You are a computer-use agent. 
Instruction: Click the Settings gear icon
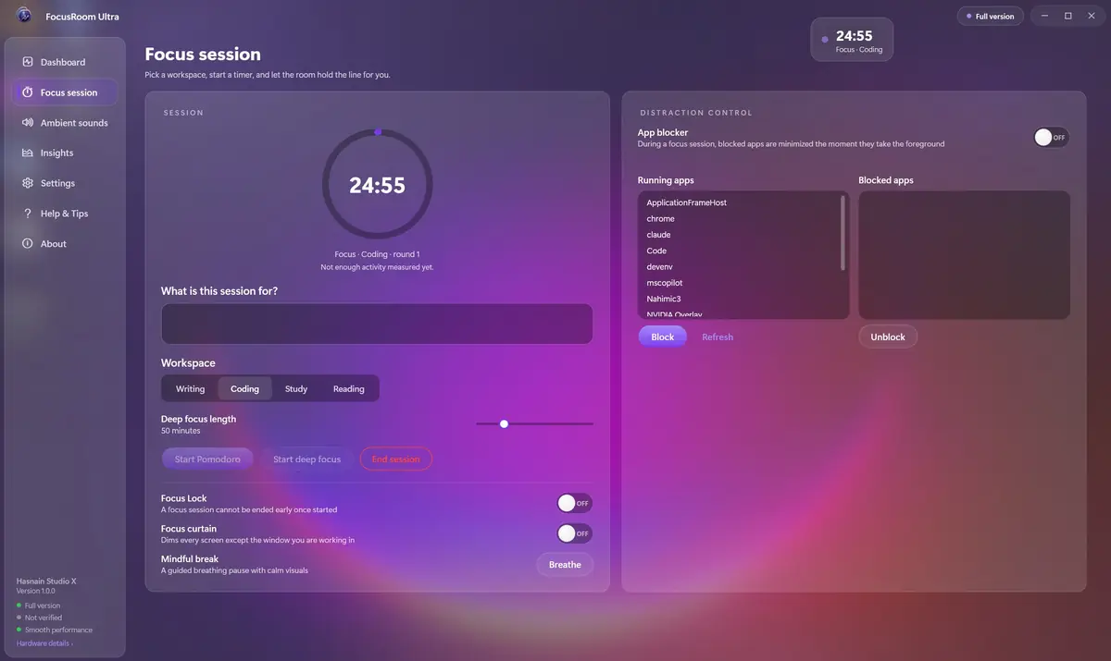click(28, 183)
